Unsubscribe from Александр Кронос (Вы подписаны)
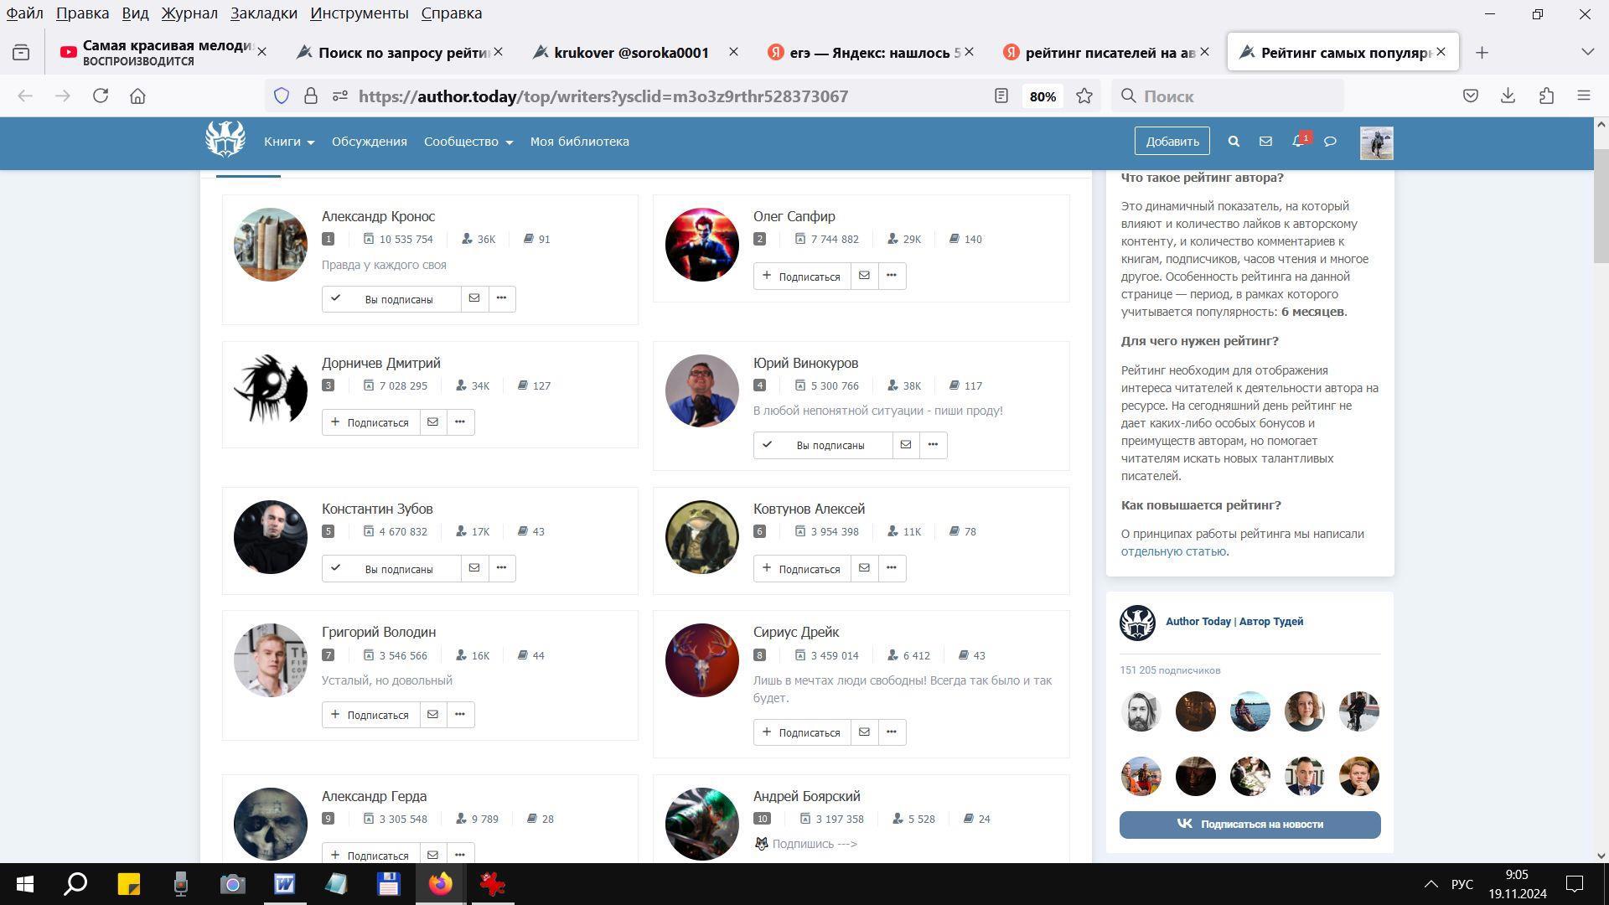This screenshot has width=1609, height=905. click(x=391, y=299)
